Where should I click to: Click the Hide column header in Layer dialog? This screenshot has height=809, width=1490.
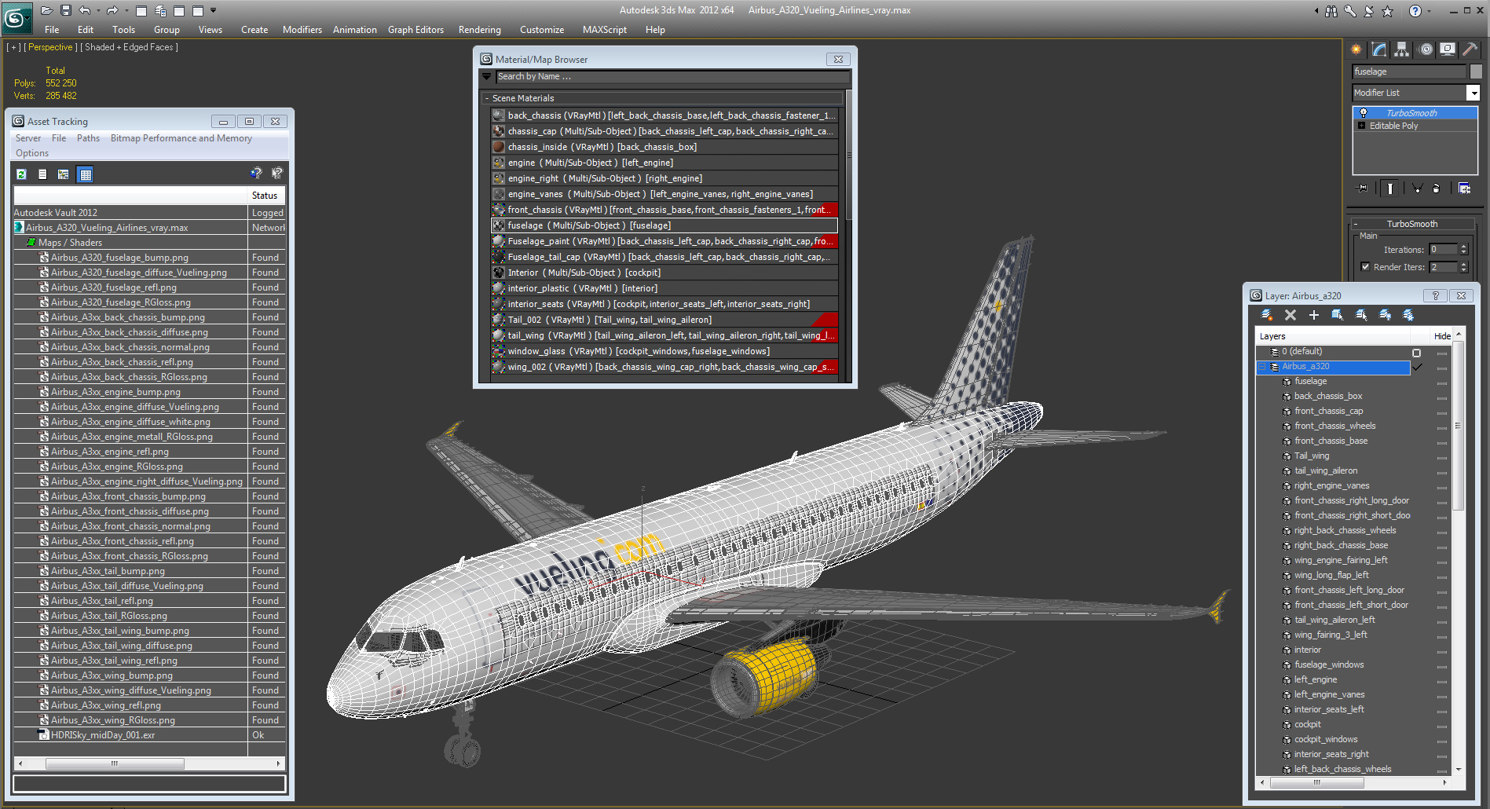(1442, 336)
